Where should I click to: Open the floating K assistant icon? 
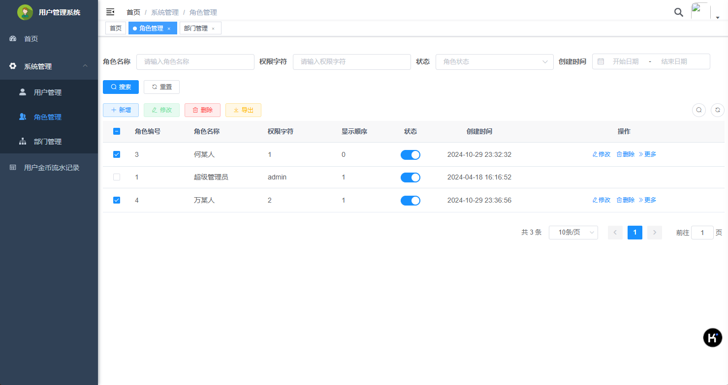[x=712, y=338]
